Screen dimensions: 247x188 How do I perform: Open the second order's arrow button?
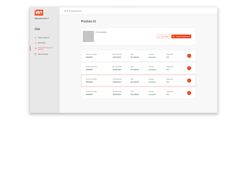[x=189, y=68]
